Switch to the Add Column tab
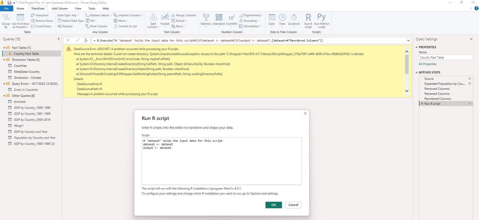 (x=60, y=8)
